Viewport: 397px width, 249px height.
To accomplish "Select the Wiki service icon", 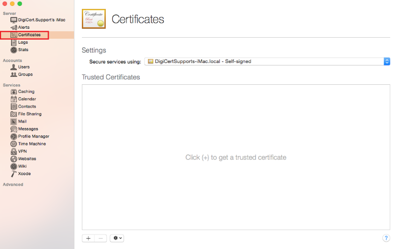I will tap(14, 166).
